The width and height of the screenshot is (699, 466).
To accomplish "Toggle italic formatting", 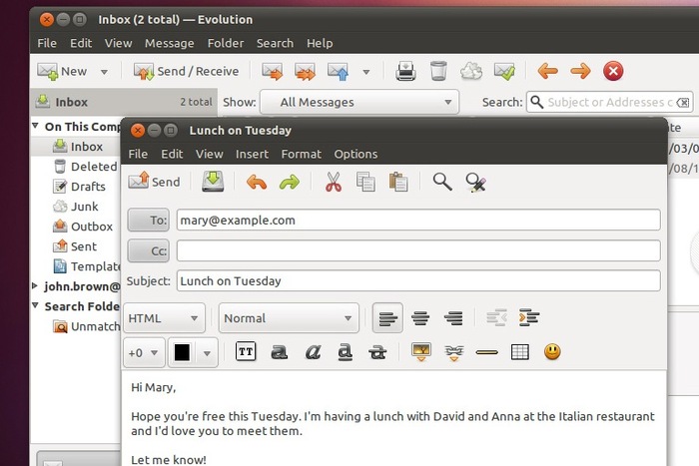I will (313, 352).
